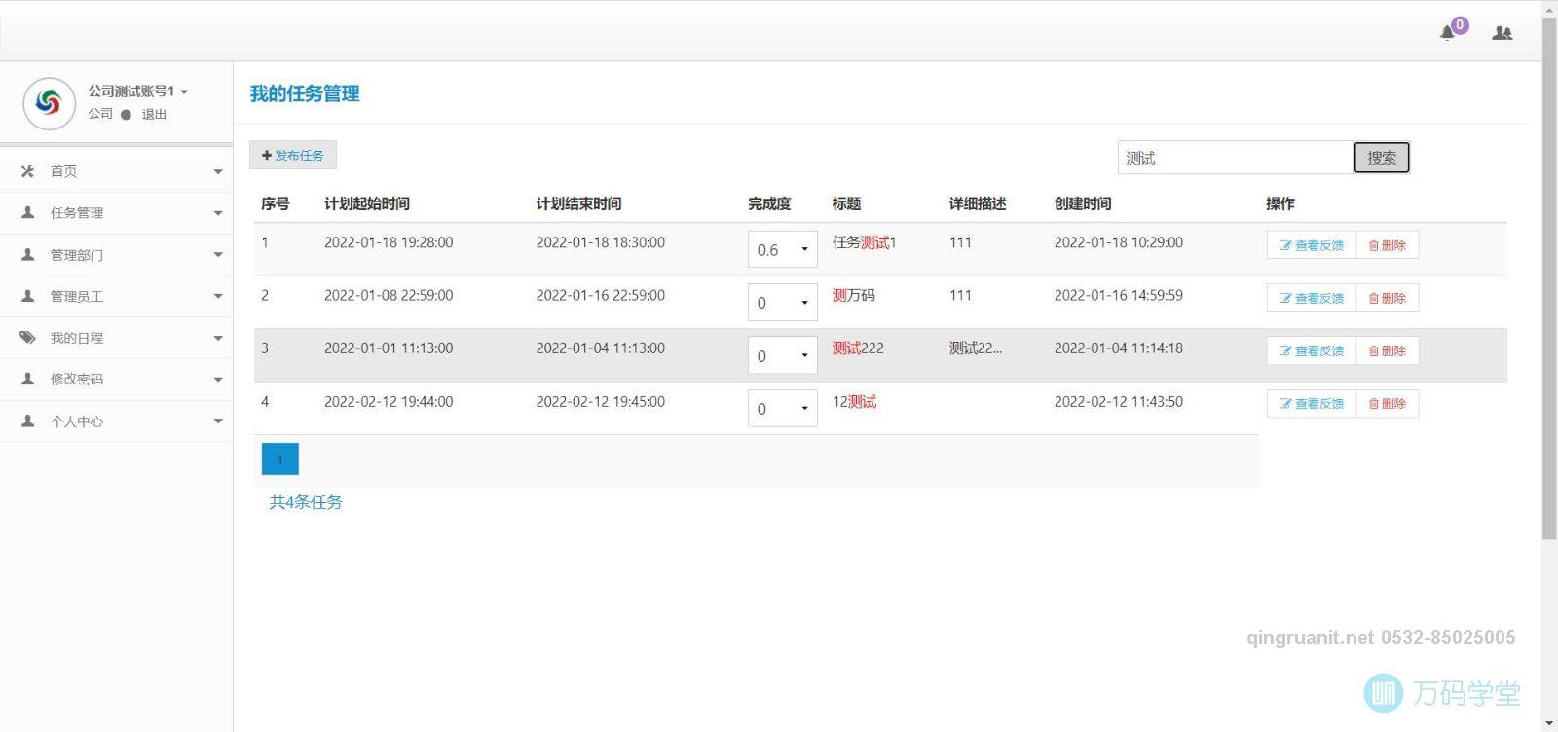
Task: Click the person icon beside 管理部门
Action: coord(27,254)
